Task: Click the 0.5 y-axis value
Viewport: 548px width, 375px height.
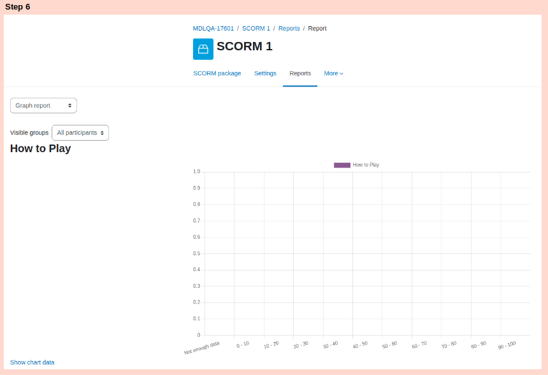Action: point(196,253)
